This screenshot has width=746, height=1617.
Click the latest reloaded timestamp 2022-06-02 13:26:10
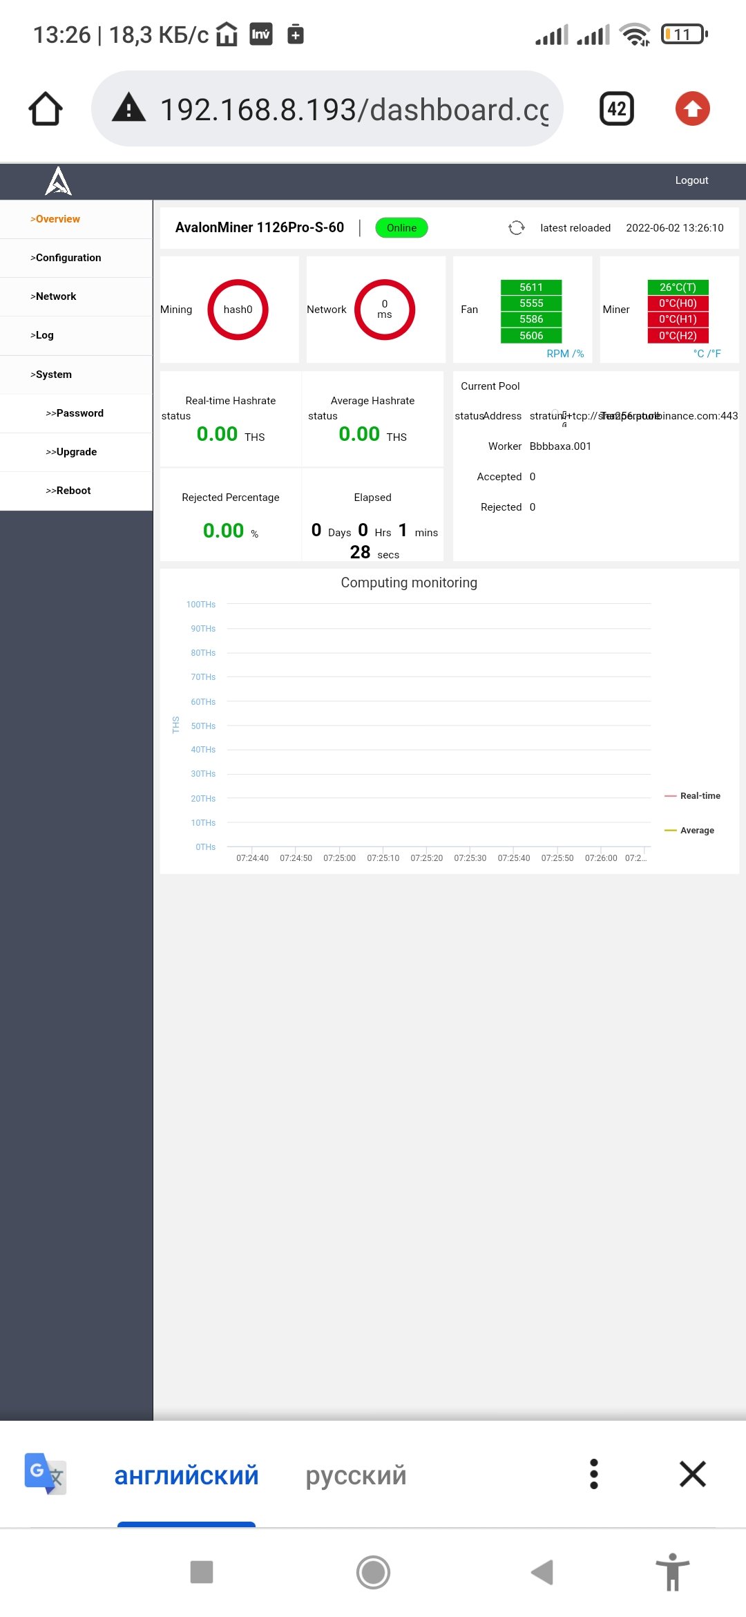click(x=675, y=228)
